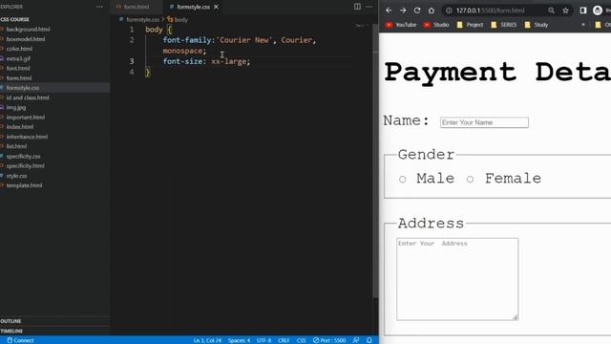Click the Ln 3, Col 24 status entry
This screenshot has width=611, height=344.
tap(207, 340)
